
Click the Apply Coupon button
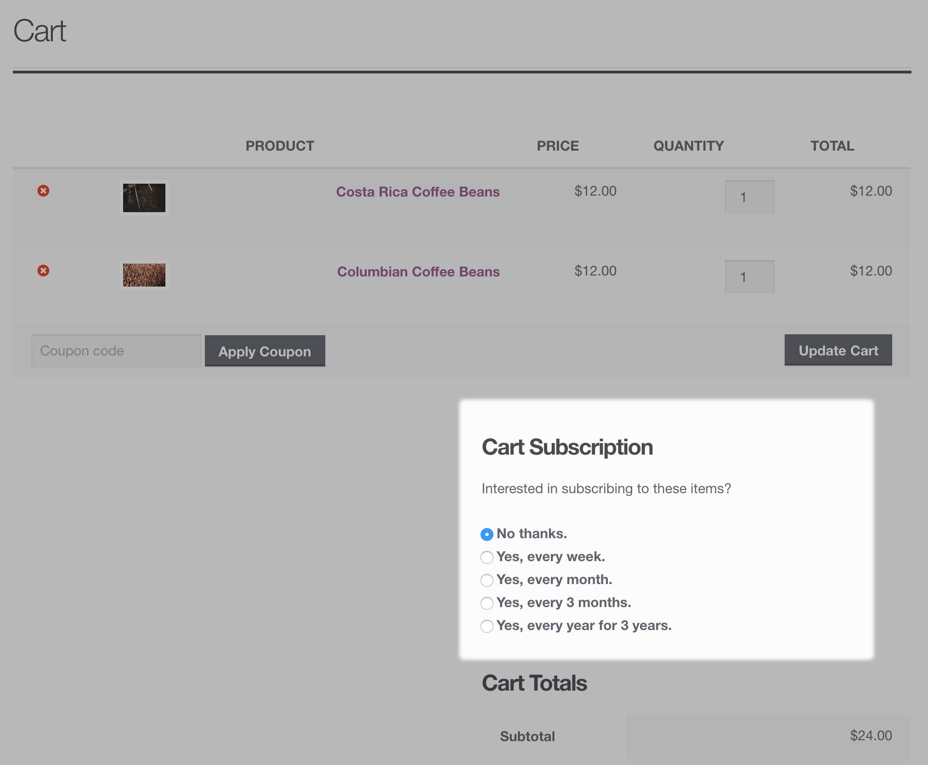[x=264, y=350]
